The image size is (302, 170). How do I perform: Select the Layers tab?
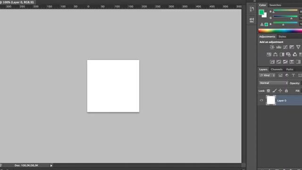pos(263,69)
